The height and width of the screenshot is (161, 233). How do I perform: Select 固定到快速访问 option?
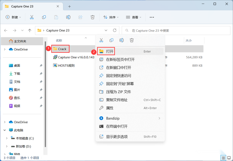(130, 76)
